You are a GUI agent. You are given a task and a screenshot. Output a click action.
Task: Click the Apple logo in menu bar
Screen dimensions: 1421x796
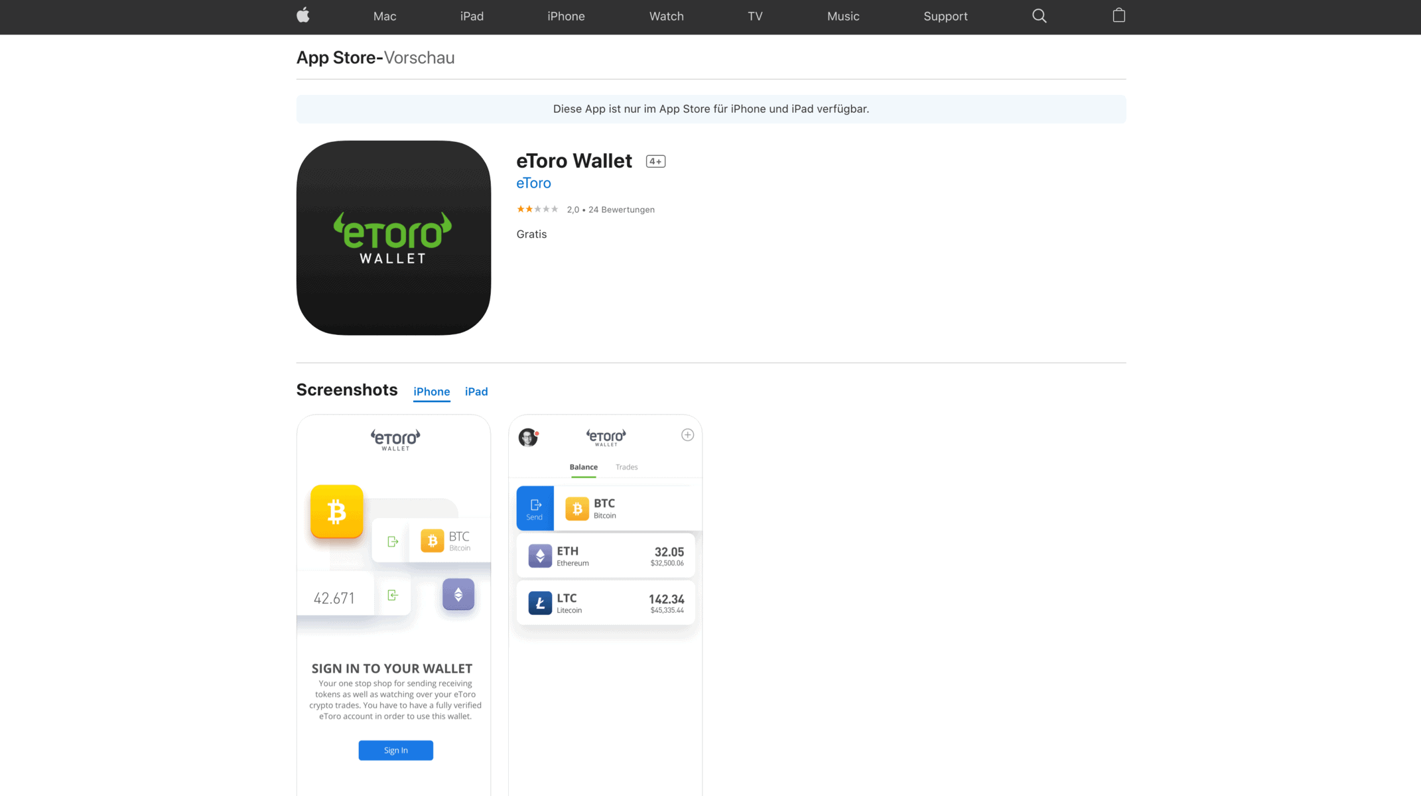coord(303,16)
